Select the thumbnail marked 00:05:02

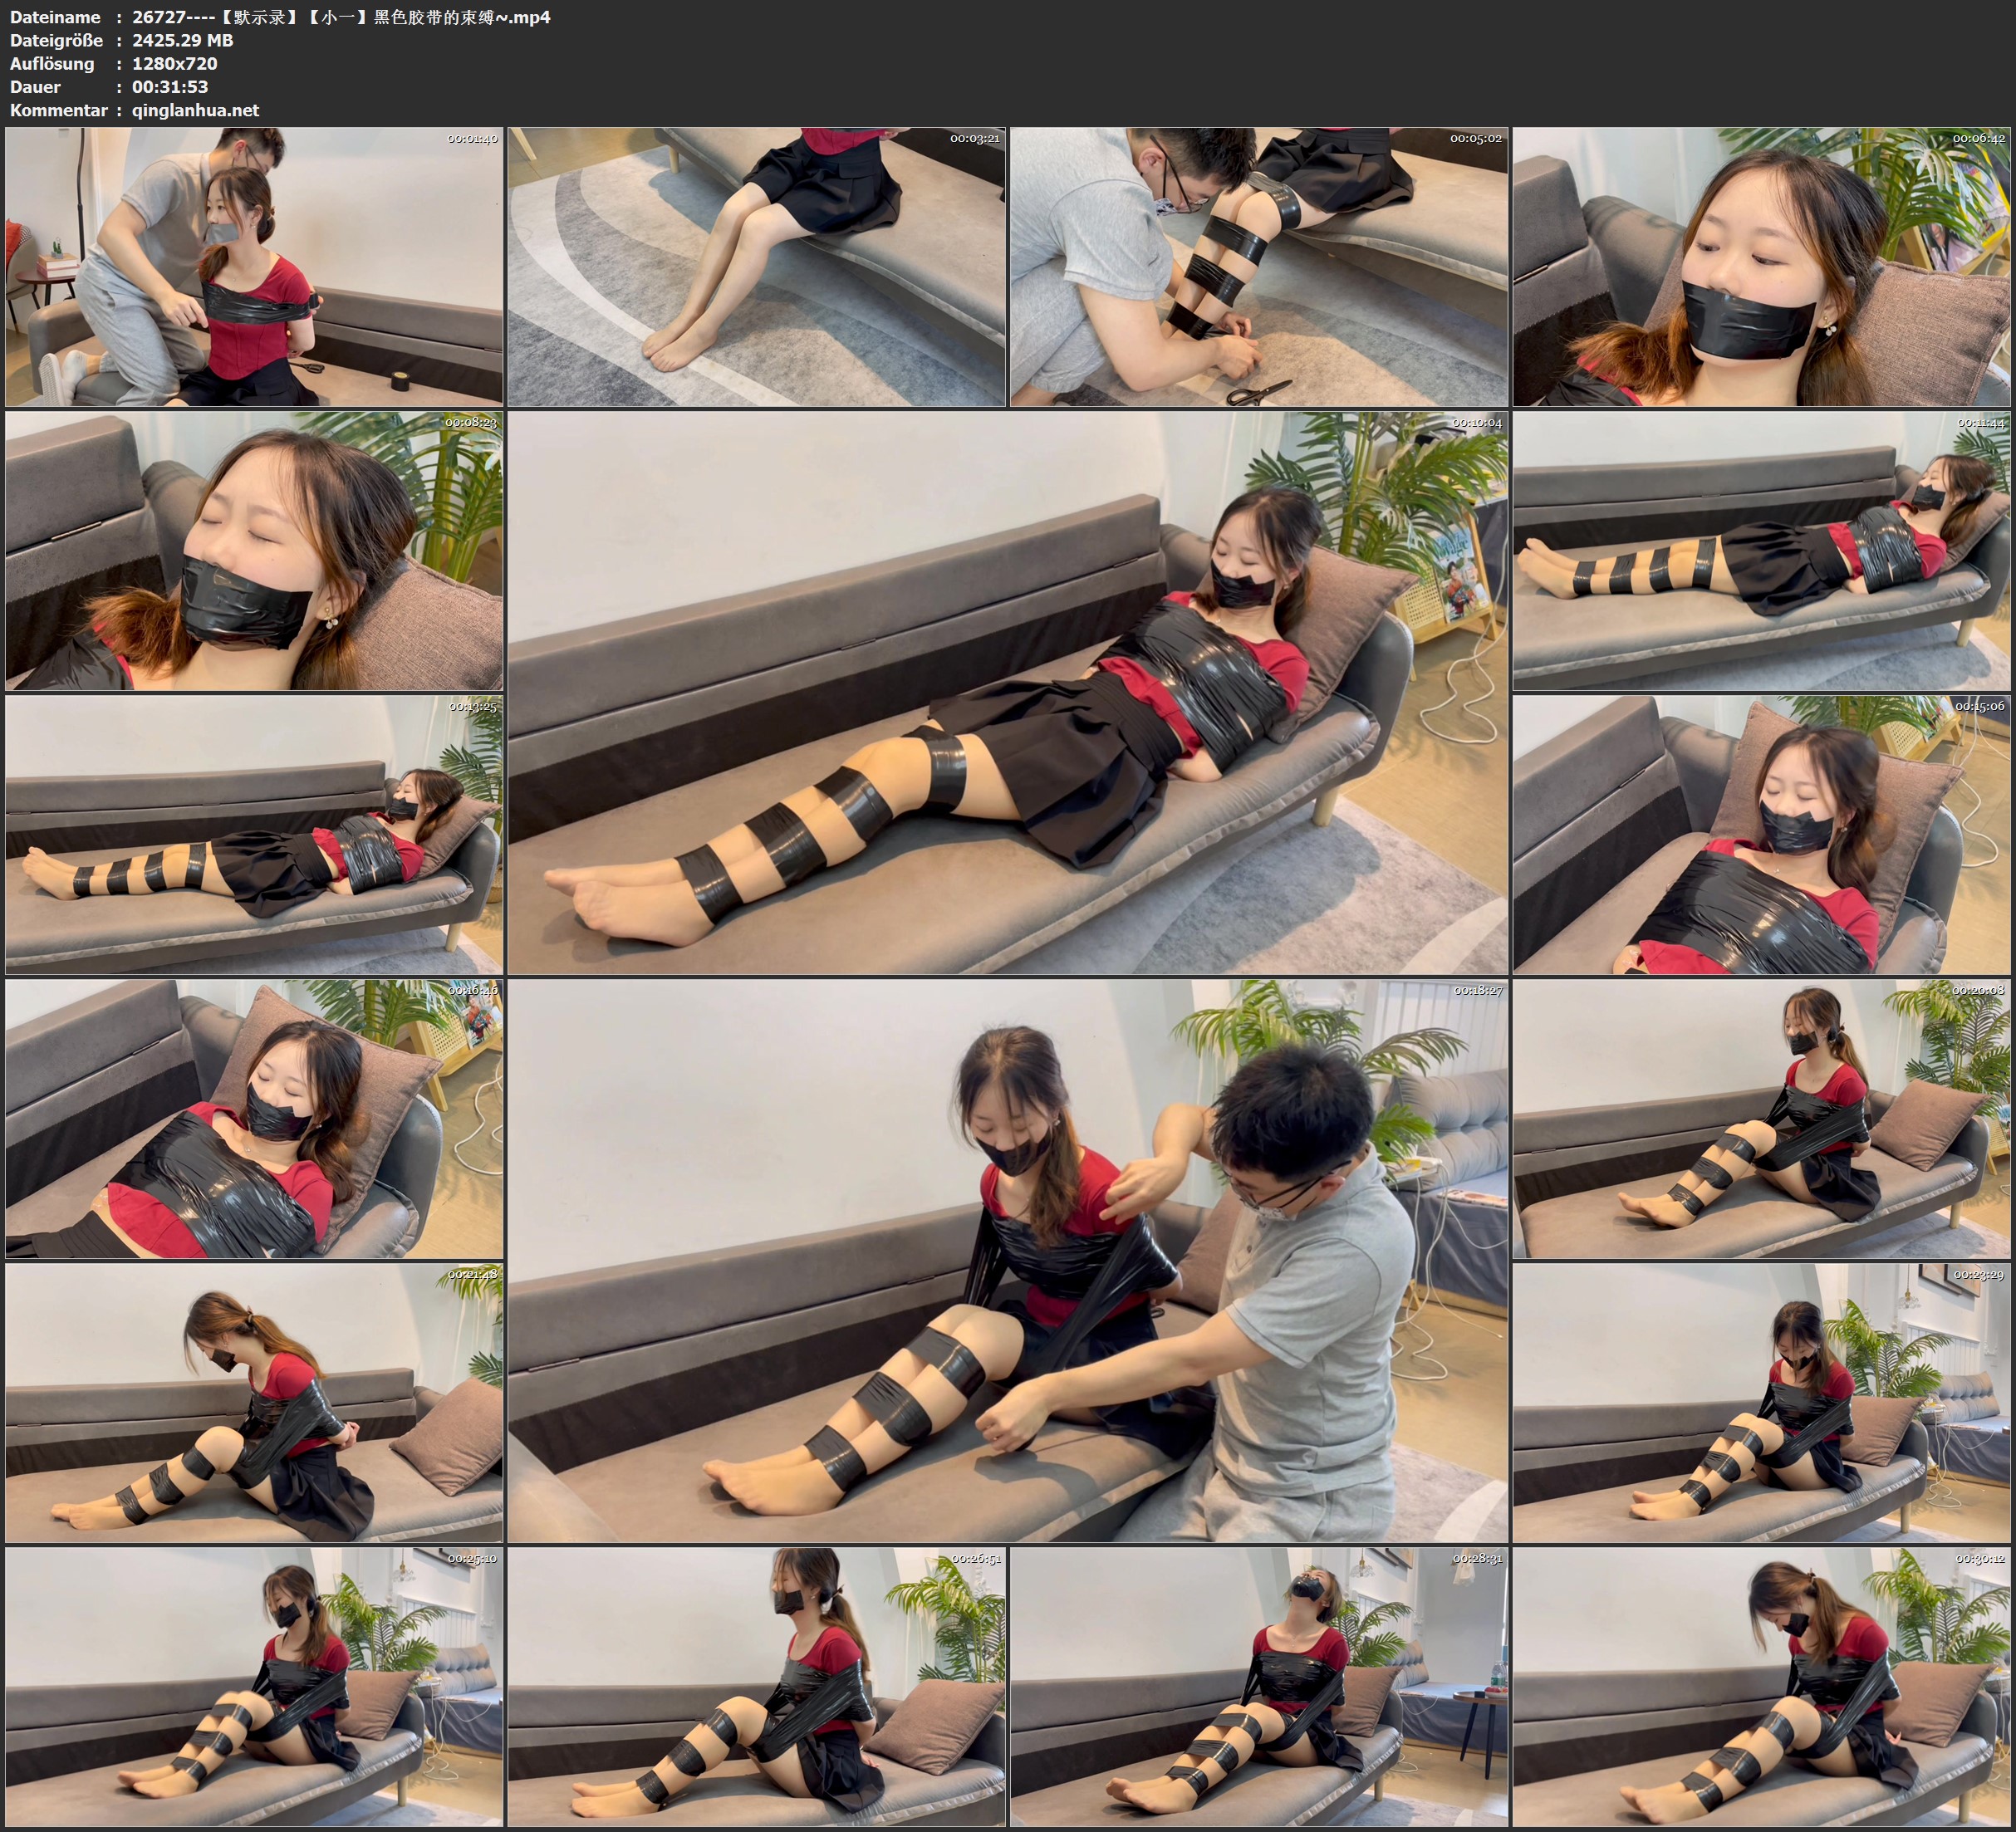click(1258, 266)
